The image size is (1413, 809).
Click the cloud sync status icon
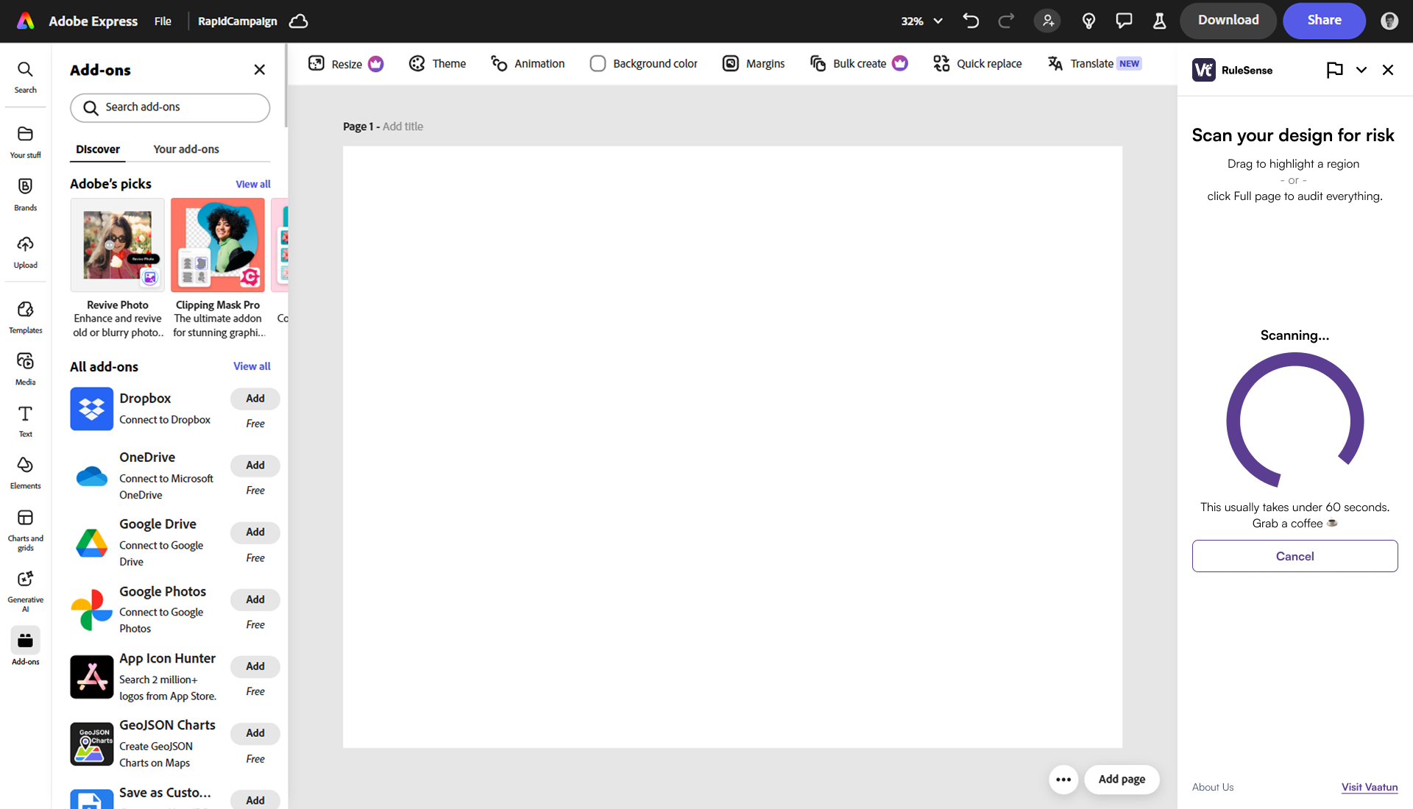[298, 21]
